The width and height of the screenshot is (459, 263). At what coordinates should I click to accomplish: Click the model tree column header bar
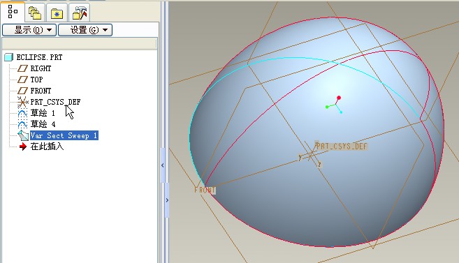click(x=80, y=44)
